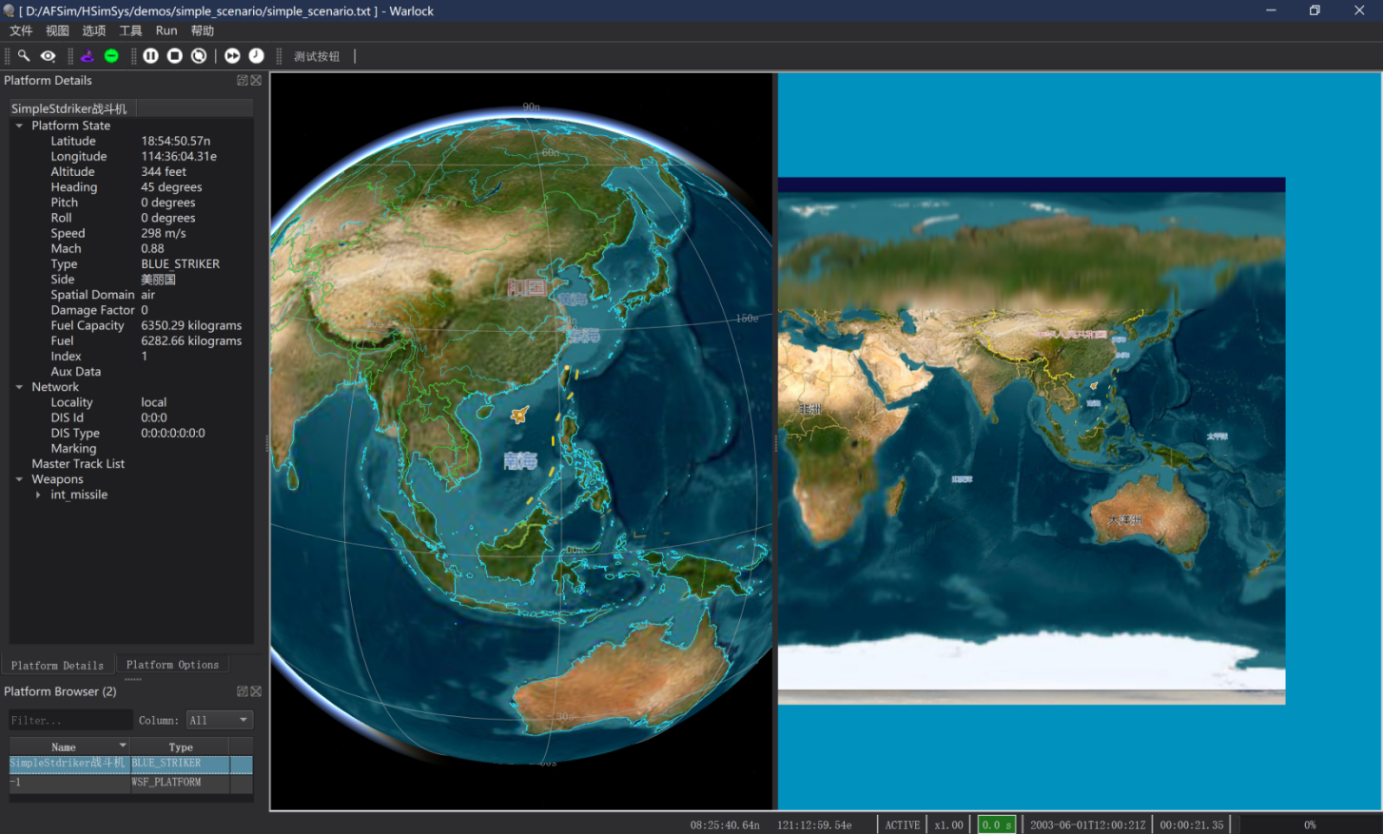Screen dimensions: 1384x834
Task: Close the Platform Browser panel
Action: (256, 691)
